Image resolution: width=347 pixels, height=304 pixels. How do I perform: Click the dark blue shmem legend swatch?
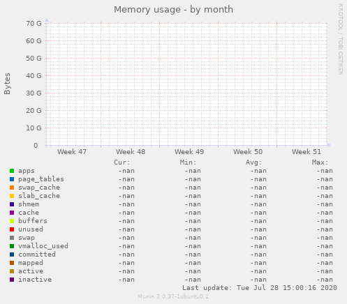click(x=12, y=204)
